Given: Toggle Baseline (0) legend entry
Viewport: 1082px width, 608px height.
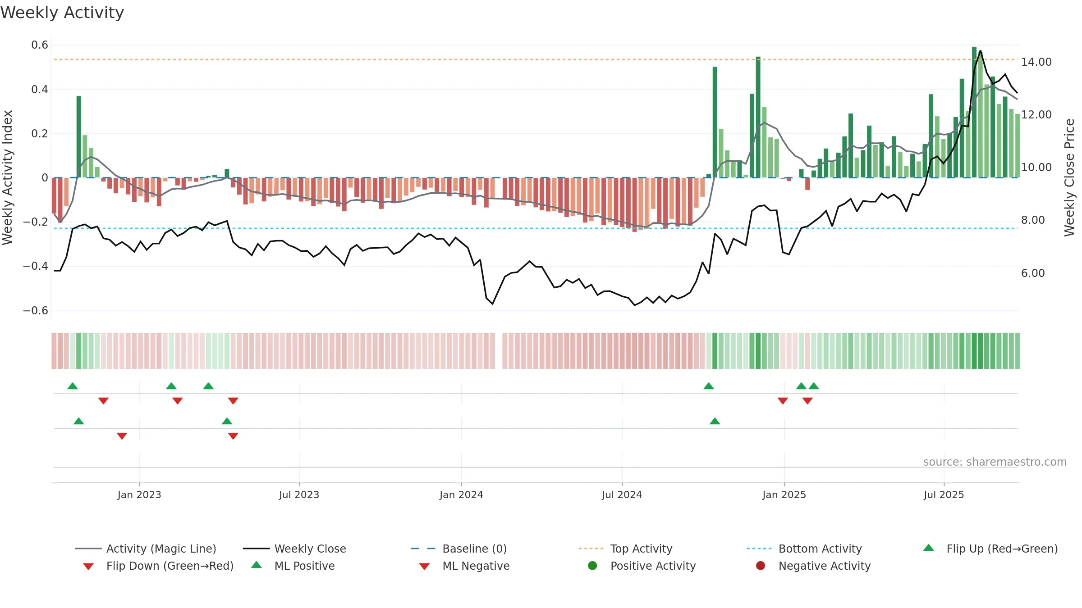Looking at the screenshot, I should click(x=459, y=549).
